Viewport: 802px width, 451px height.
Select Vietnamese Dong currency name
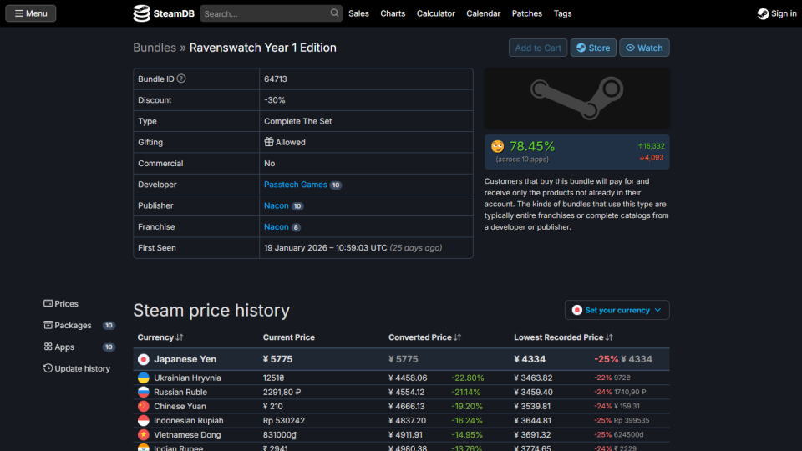pos(187,435)
